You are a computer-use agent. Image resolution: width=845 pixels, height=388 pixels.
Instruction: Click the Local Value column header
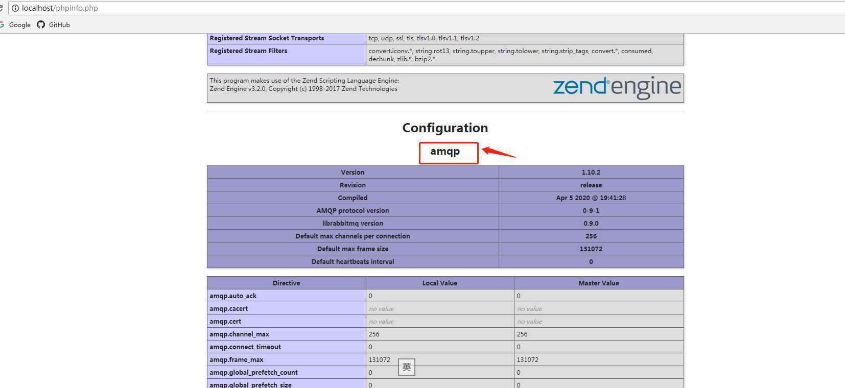pyautogui.click(x=440, y=283)
